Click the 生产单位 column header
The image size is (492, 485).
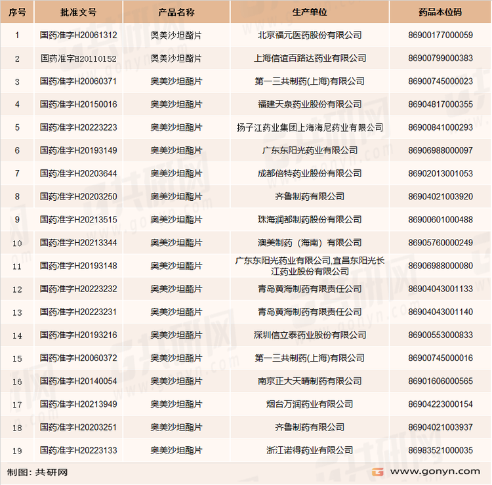coord(310,12)
